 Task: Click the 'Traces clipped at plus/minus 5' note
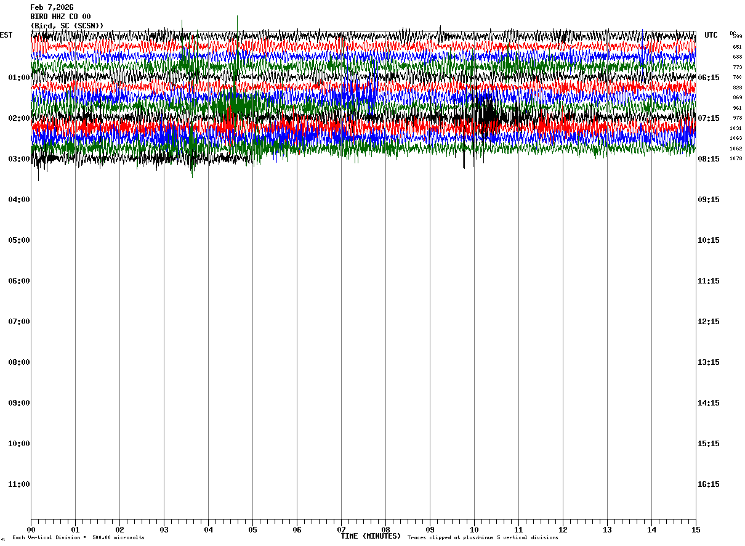click(x=483, y=538)
